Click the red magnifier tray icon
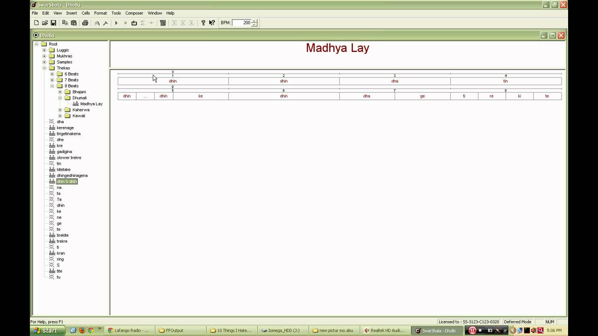The image size is (598, 336). click(x=541, y=330)
